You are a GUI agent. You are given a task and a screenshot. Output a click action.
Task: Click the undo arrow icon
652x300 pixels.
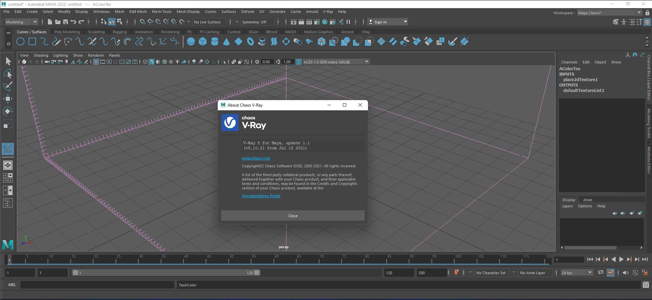73,22
